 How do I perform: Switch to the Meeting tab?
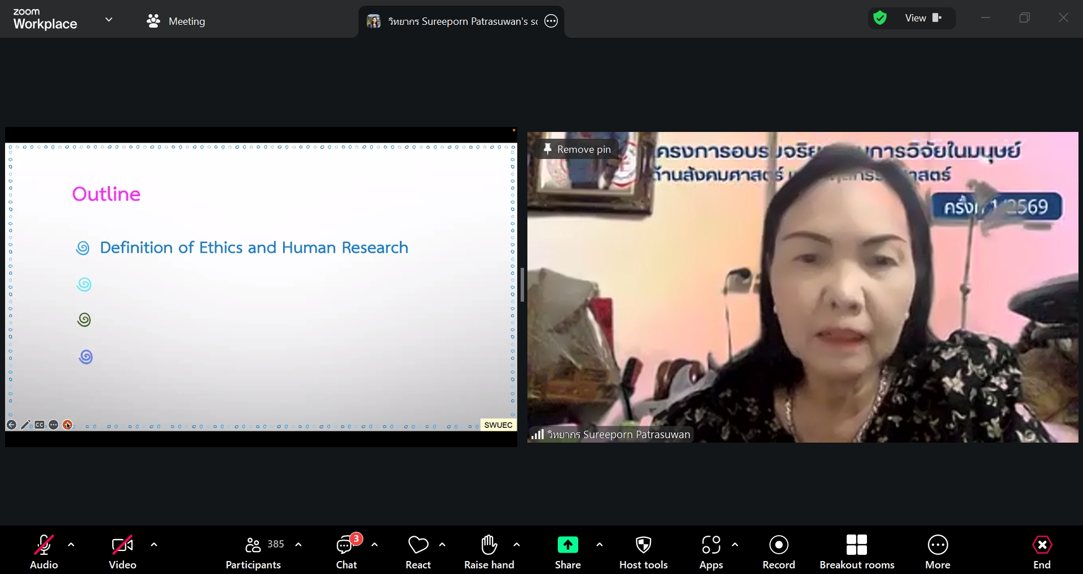coord(176,21)
